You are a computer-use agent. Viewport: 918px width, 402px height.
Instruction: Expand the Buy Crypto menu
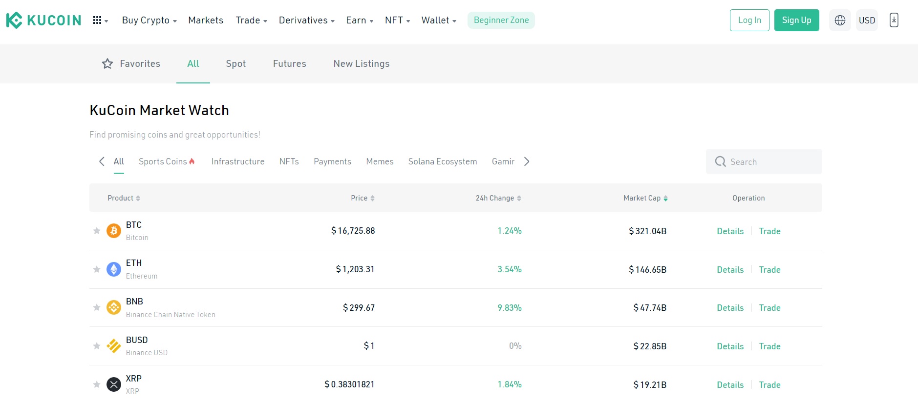(149, 20)
